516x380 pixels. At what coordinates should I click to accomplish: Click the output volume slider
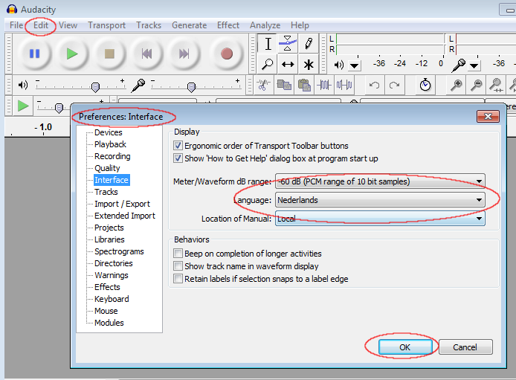pyautogui.click(x=96, y=86)
